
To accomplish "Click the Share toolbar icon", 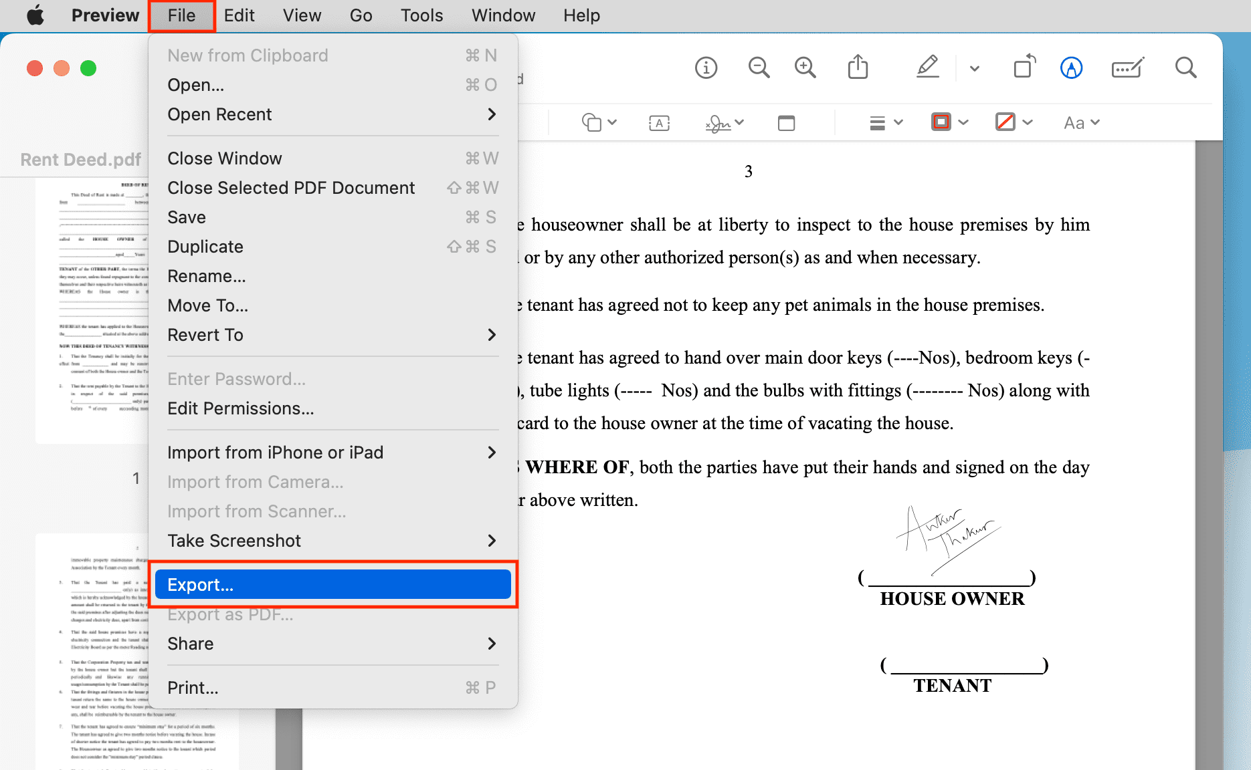I will (x=858, y=67).
